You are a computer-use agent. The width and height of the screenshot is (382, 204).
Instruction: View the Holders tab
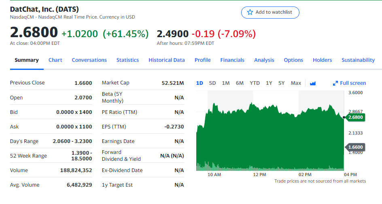coord(322,60)
